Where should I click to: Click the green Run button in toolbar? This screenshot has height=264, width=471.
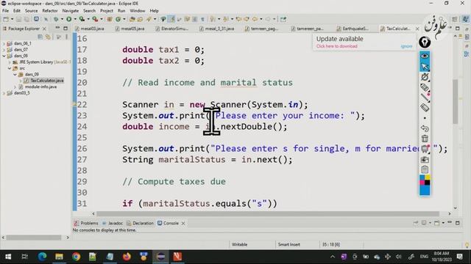pyautogui.click(x=68, y=19)
